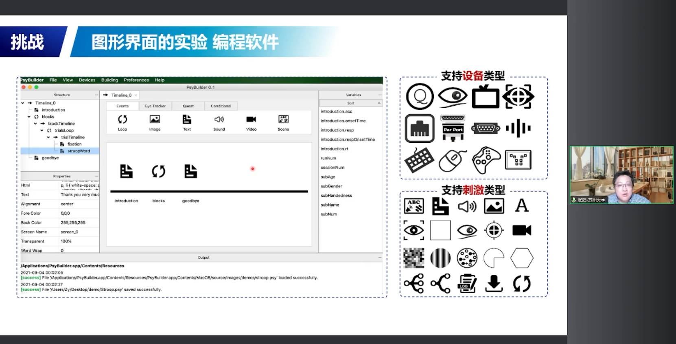This screenshot has height=344, width=676.
Task: Click the introduction icon on the timeline
Action: (x=126, y=172)
